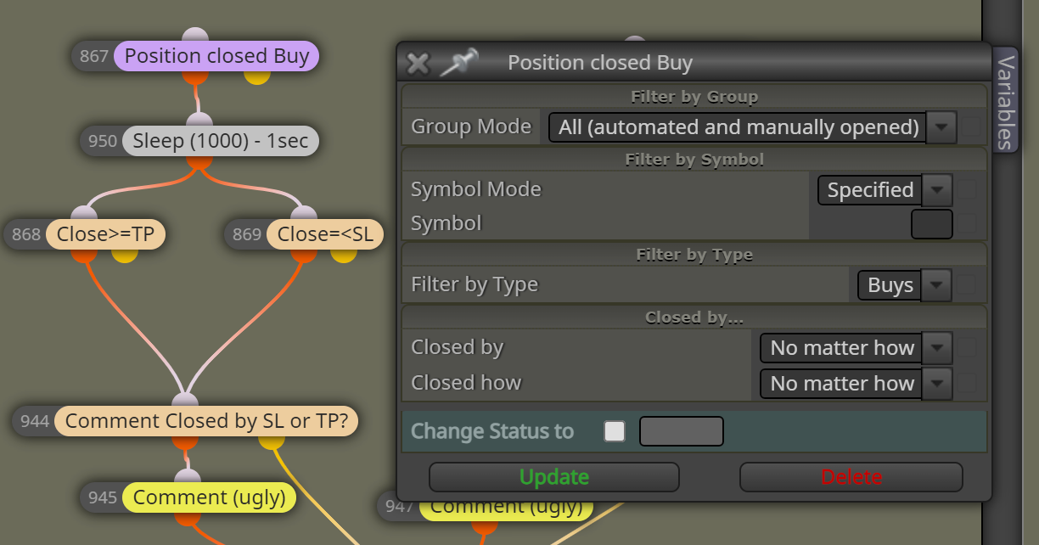Click the Symbol input field
The width and height of the screenshot is (1039, 545).
click(932, 224)
